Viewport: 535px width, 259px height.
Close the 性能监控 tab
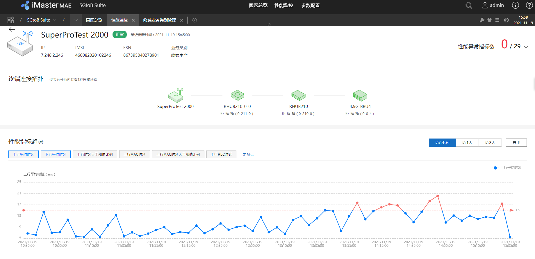coord(133,20)
